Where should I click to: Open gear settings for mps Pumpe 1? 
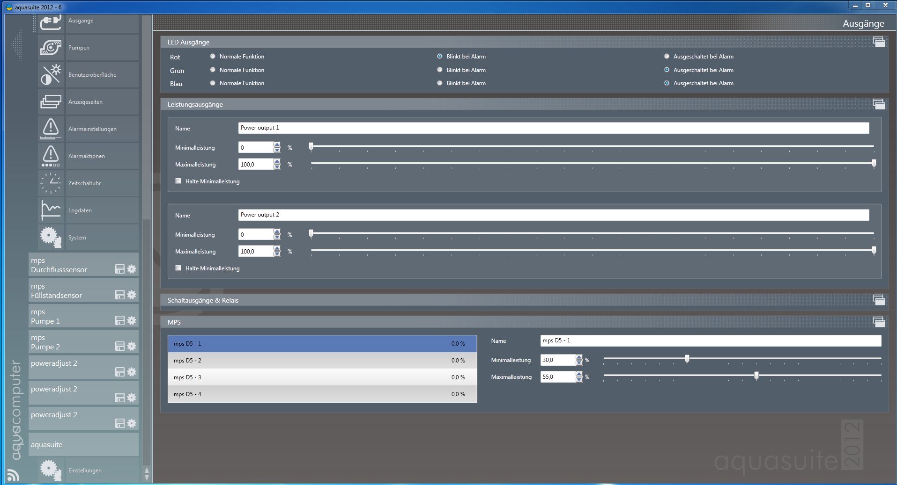132,320
